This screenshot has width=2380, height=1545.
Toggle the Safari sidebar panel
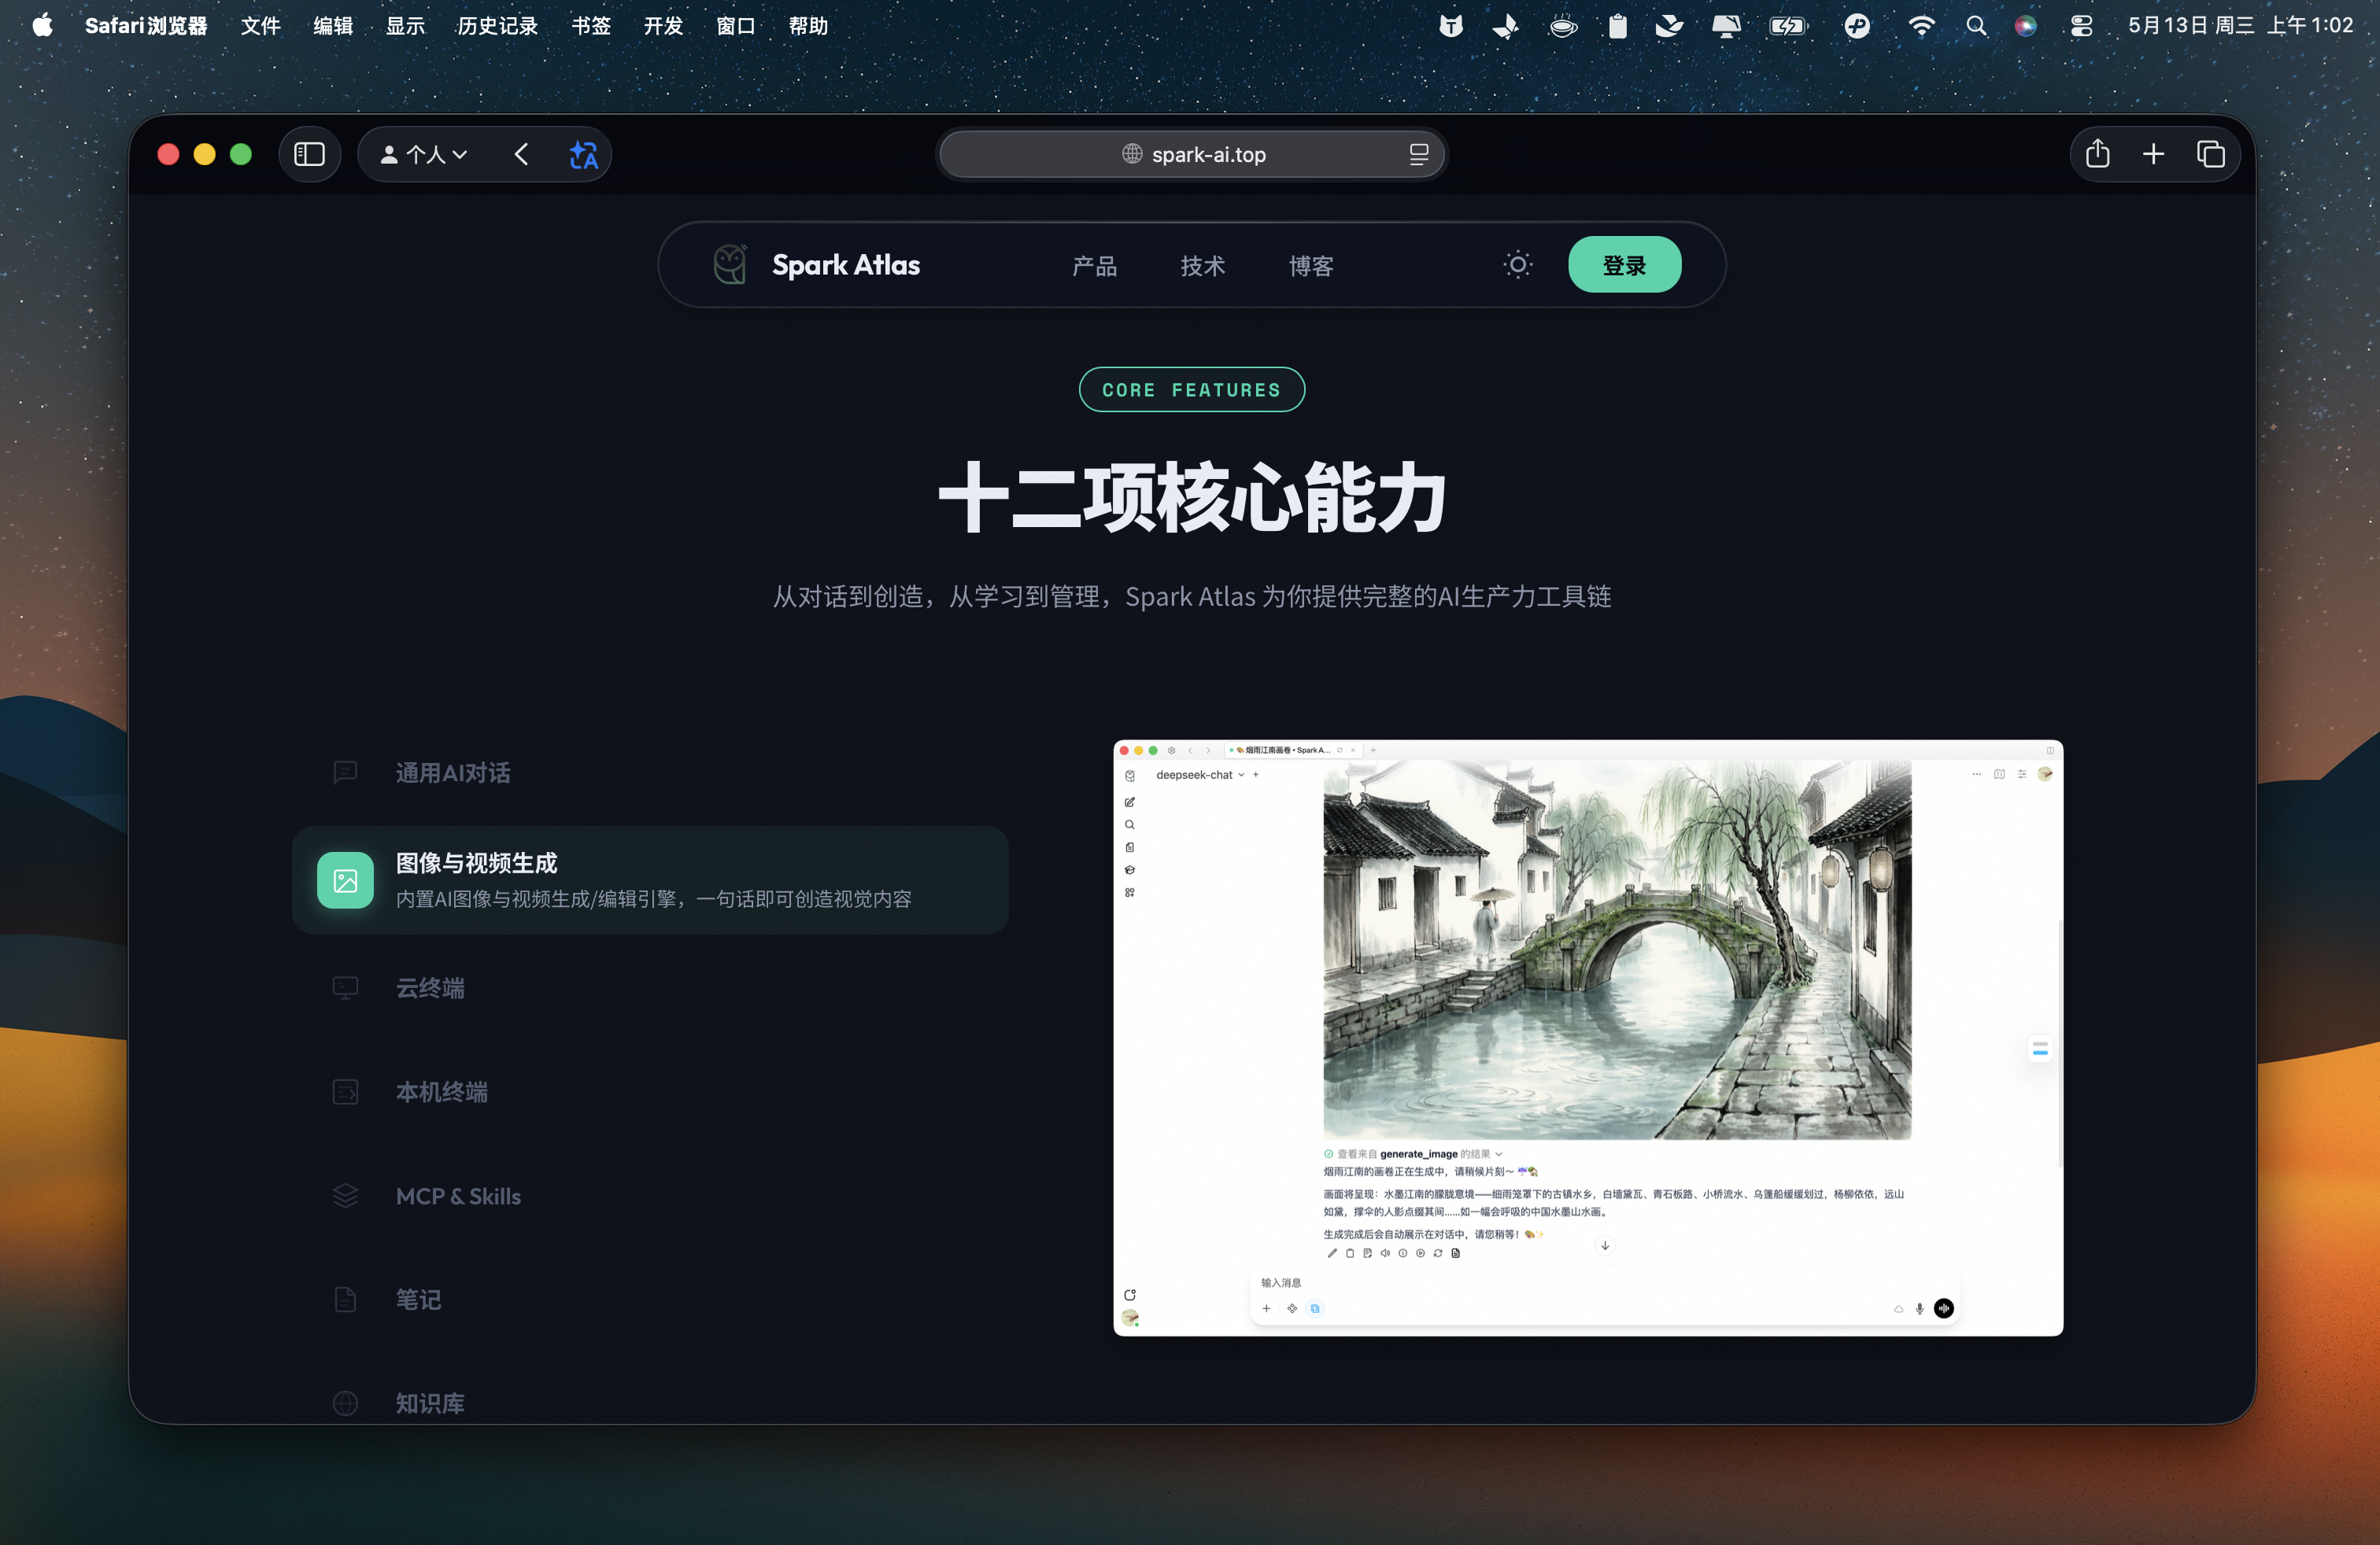coord(310,154)
